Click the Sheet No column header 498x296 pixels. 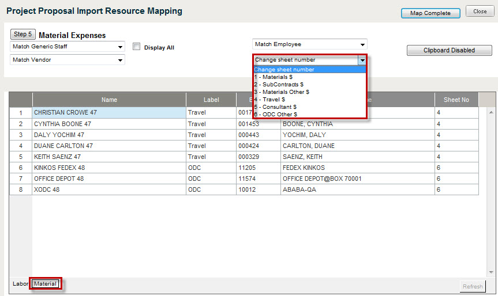[456, 100]
